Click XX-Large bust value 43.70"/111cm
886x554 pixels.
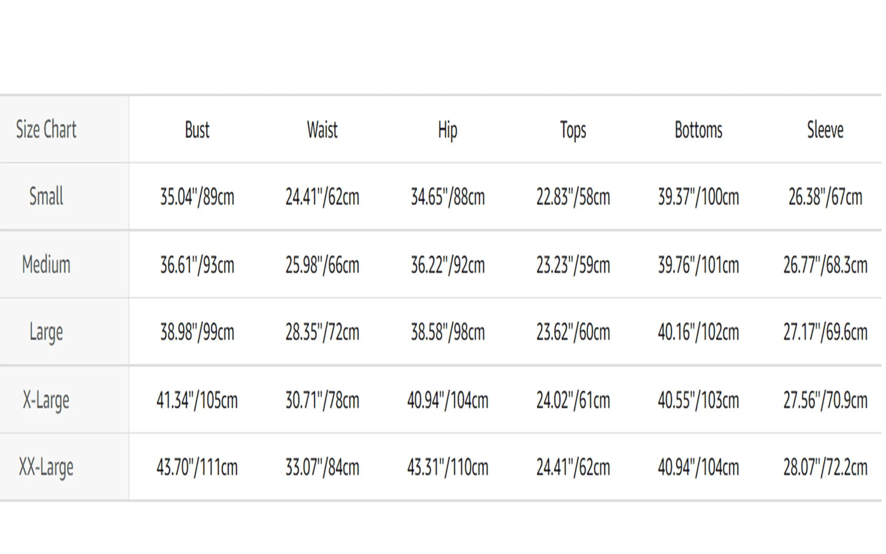197,467
